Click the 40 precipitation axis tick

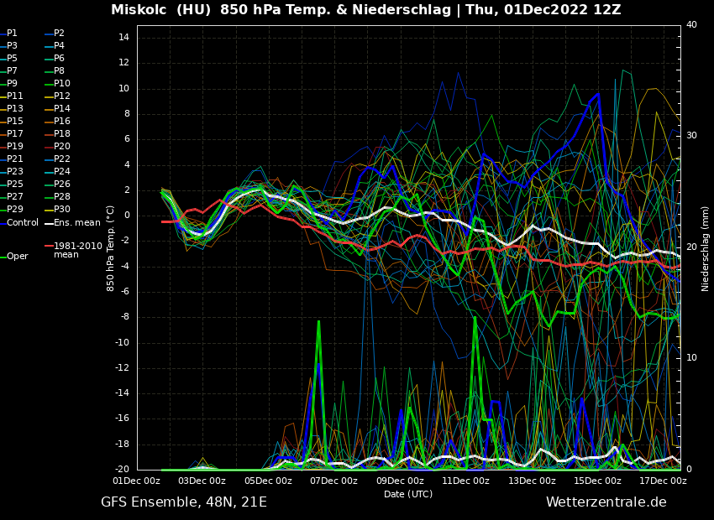point(691,25)
